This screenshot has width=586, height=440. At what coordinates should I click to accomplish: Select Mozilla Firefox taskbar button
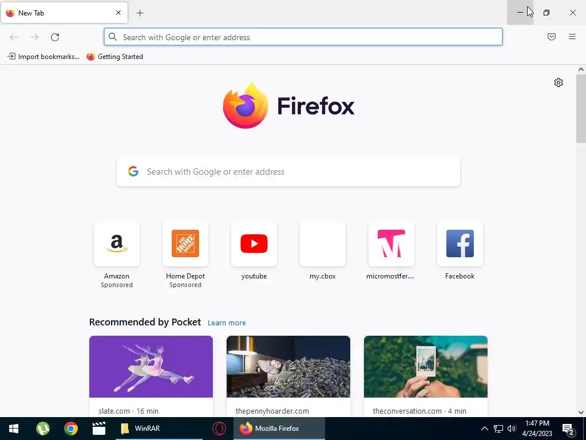279,429
